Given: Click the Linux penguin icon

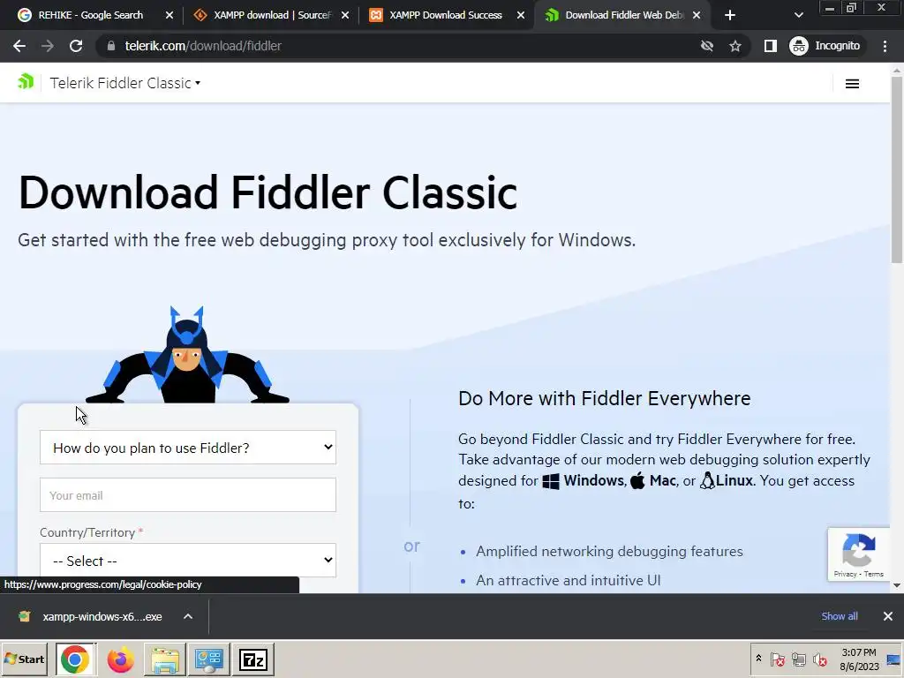Looking at the screenshot, I should (x=707, y=480).
